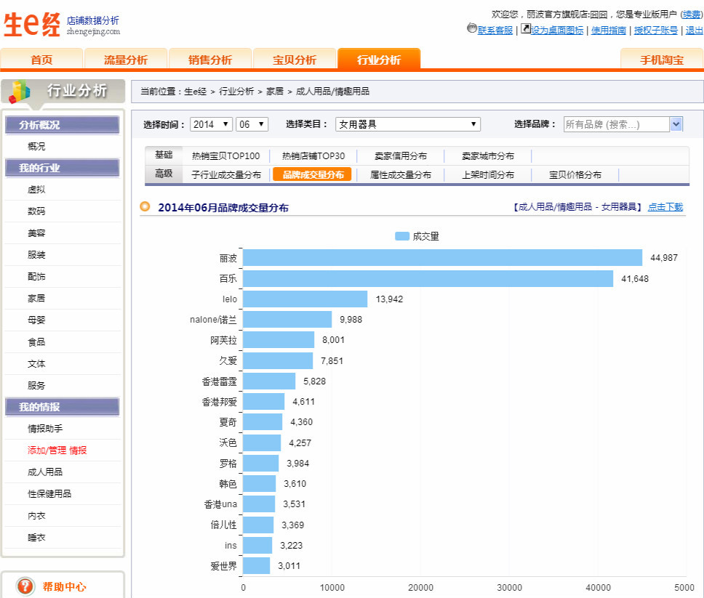The width and height of the screenshot is (704, 598).
Task: Click the orange bullet beside chart title
Action: click(145, 207)
